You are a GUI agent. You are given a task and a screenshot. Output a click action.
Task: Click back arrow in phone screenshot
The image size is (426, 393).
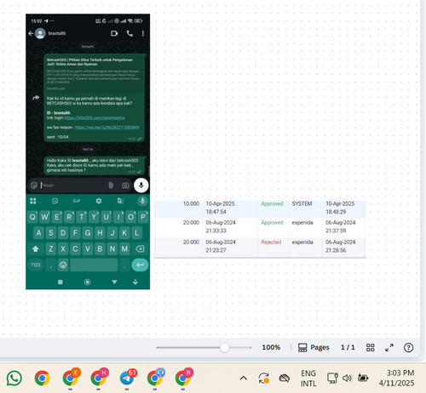point(31,33)
